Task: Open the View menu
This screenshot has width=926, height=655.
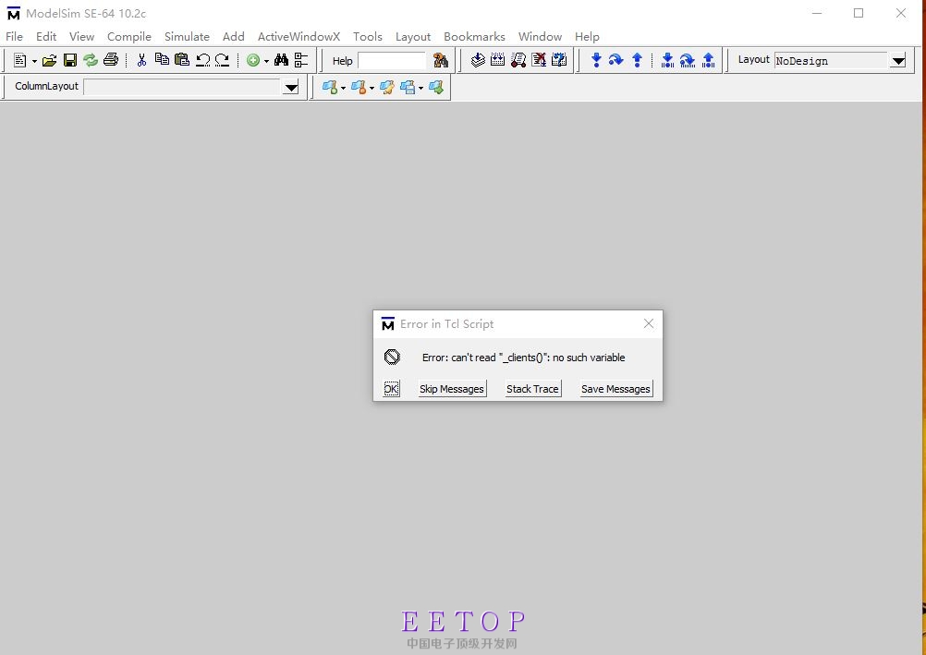Action: pyautogui.click(x=81, y=37)
